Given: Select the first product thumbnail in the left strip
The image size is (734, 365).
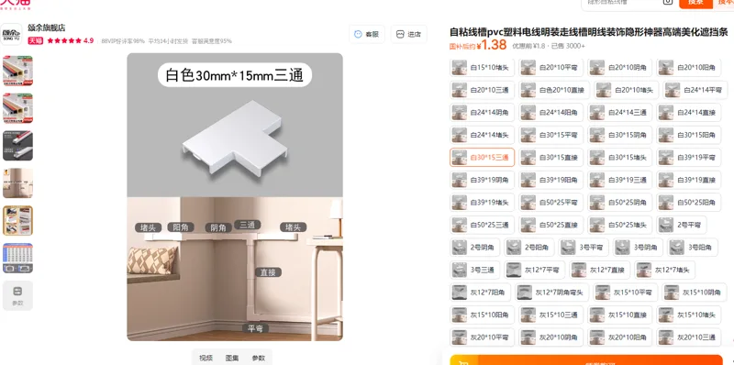Looking at the screenshot, I should (17, 71).
